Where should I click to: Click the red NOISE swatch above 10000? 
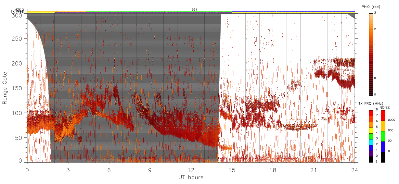pos(383,116)
